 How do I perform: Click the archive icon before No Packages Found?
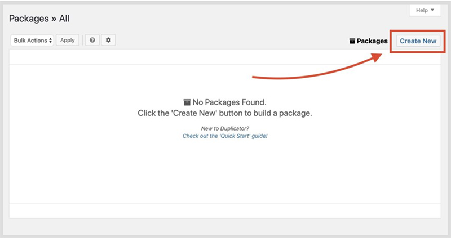[187, 102]
